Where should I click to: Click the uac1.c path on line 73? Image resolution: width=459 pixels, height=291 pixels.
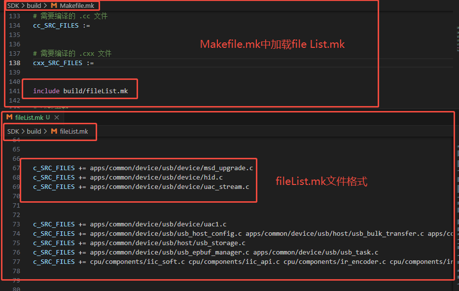[x=158, y=224]
